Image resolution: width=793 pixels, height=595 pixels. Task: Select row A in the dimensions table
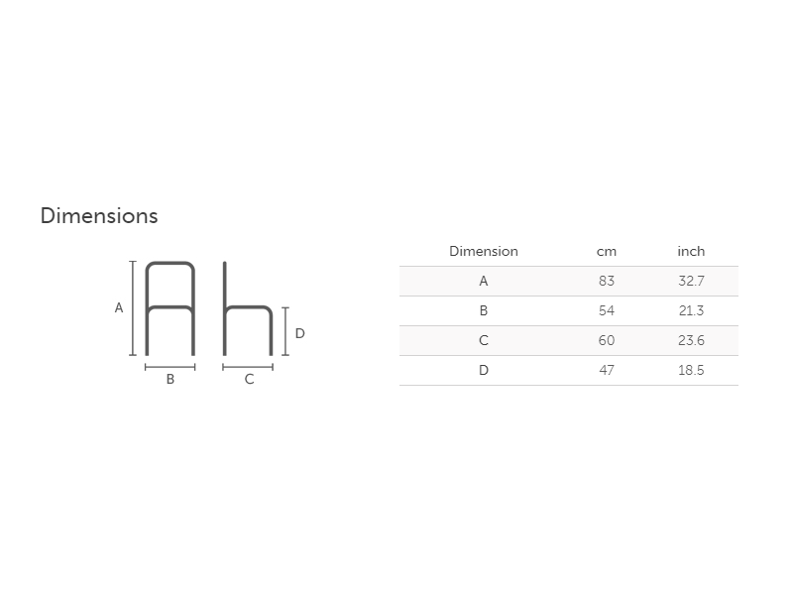(484, 281)
